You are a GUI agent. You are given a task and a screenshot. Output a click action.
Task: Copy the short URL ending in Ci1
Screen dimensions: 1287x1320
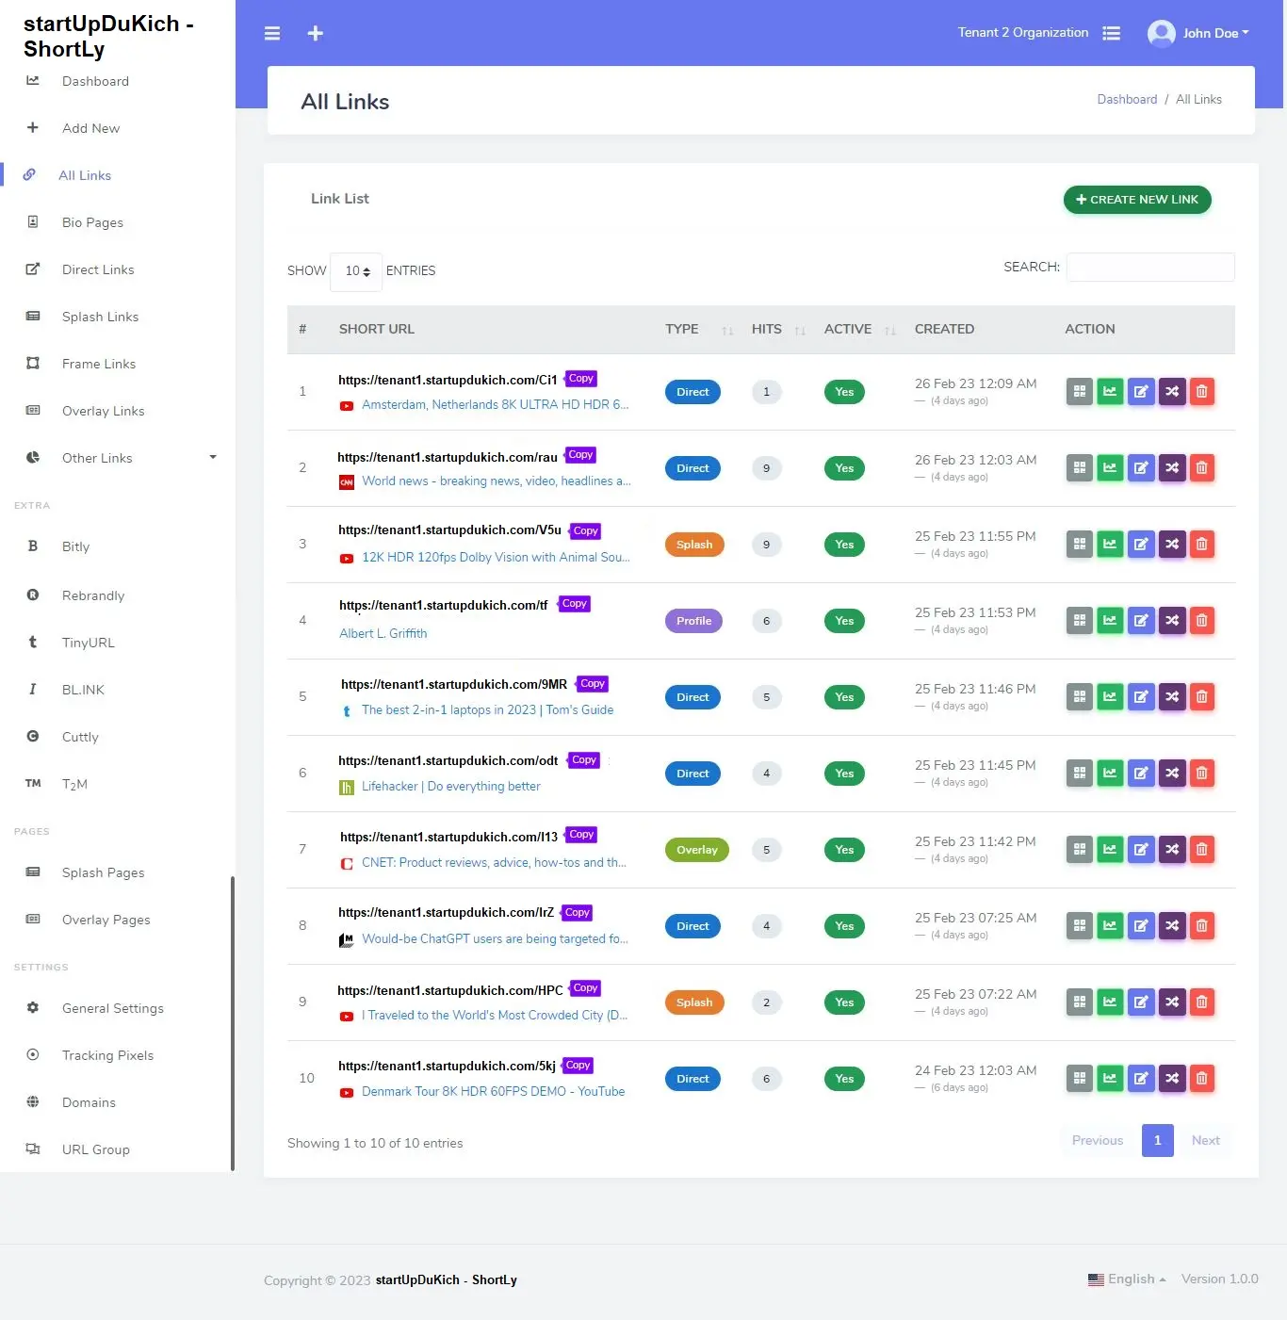point(581,379)
